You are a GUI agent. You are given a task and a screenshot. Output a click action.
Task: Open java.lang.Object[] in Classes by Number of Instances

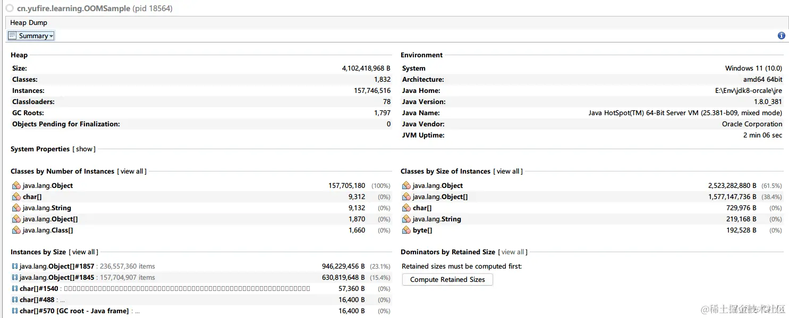50,219
